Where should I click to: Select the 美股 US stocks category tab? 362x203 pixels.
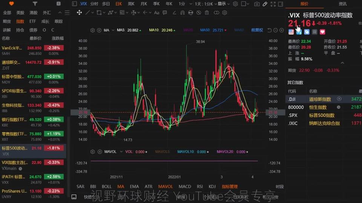(x=20, y=13)
